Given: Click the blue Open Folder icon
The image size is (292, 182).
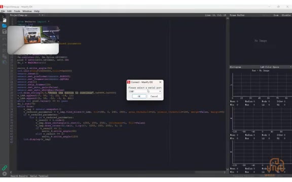Looking at the screenshot, I should coord(4,26).
